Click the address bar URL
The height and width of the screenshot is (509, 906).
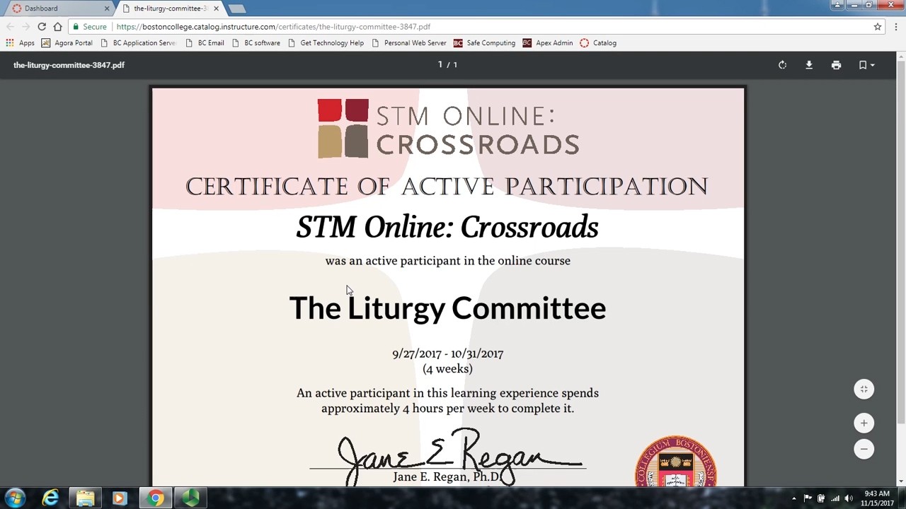point(273,27)
